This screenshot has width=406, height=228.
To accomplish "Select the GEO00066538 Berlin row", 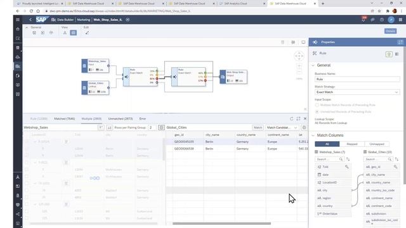I will [237, 149].
